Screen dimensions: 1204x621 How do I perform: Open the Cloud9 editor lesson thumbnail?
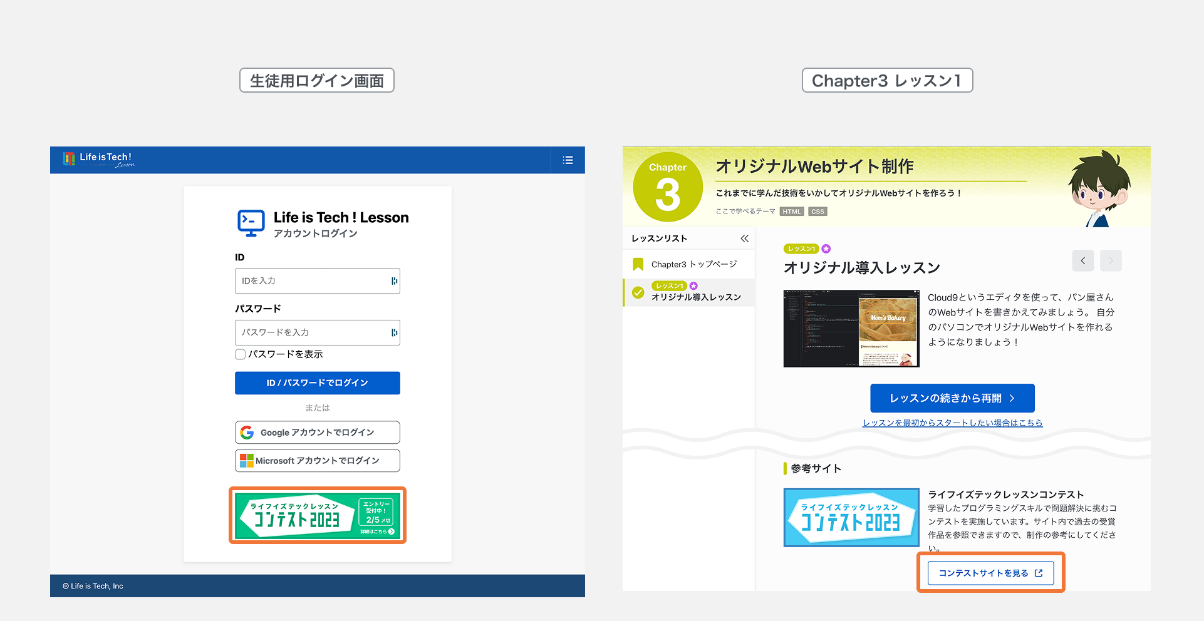pyautogui.click(x=851, y=328)
